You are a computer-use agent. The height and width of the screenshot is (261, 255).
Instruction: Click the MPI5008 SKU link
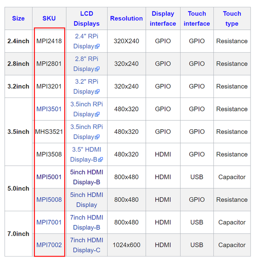pyautogui.click(x=49, y=199)
